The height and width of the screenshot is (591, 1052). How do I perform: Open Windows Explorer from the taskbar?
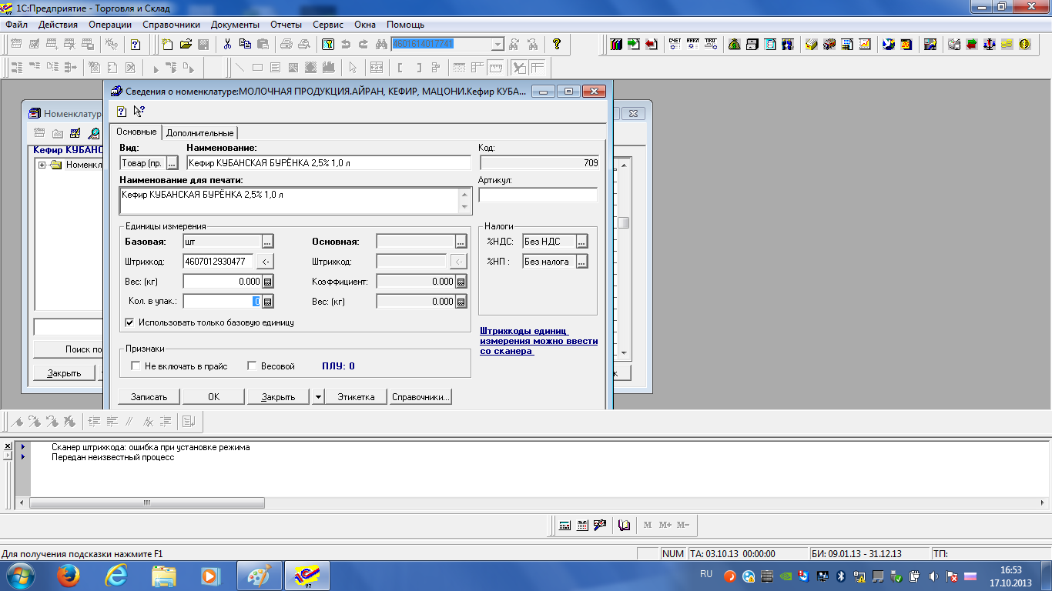(164, 575)
